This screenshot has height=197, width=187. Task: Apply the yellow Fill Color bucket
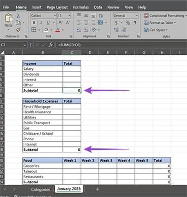point(46,30)
